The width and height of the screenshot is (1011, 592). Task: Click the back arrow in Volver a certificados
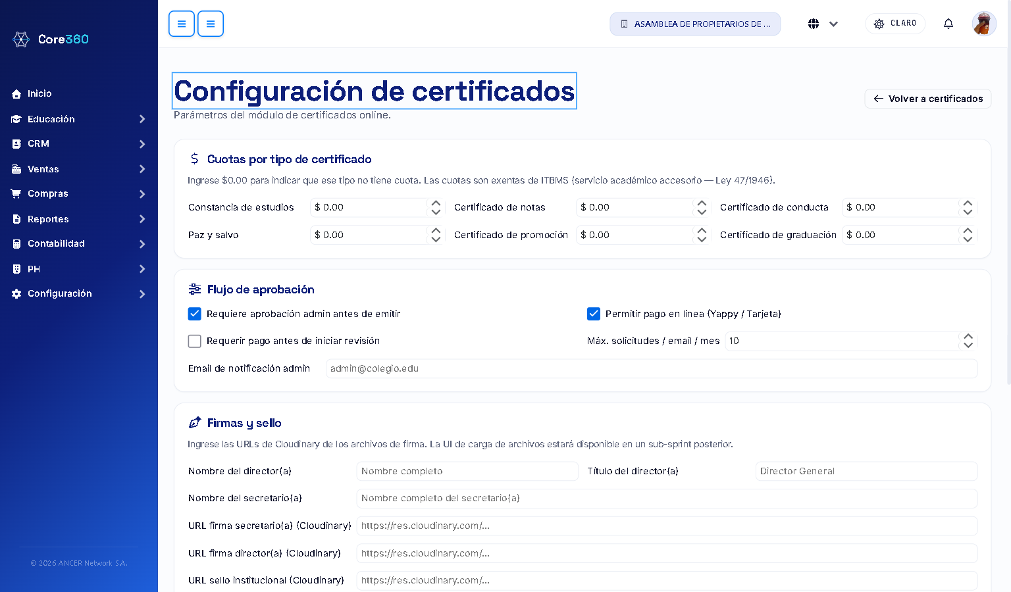pos(878,99)
